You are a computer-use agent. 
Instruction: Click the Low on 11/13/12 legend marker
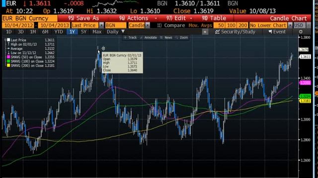[8, 53]
